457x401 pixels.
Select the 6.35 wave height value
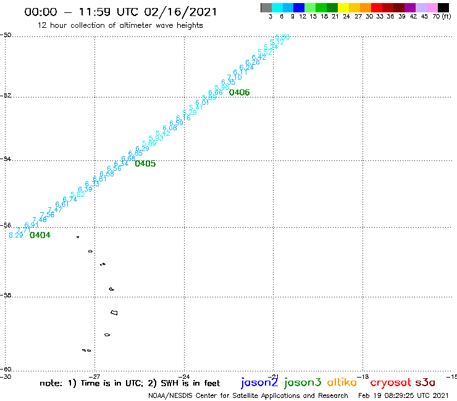228,83
